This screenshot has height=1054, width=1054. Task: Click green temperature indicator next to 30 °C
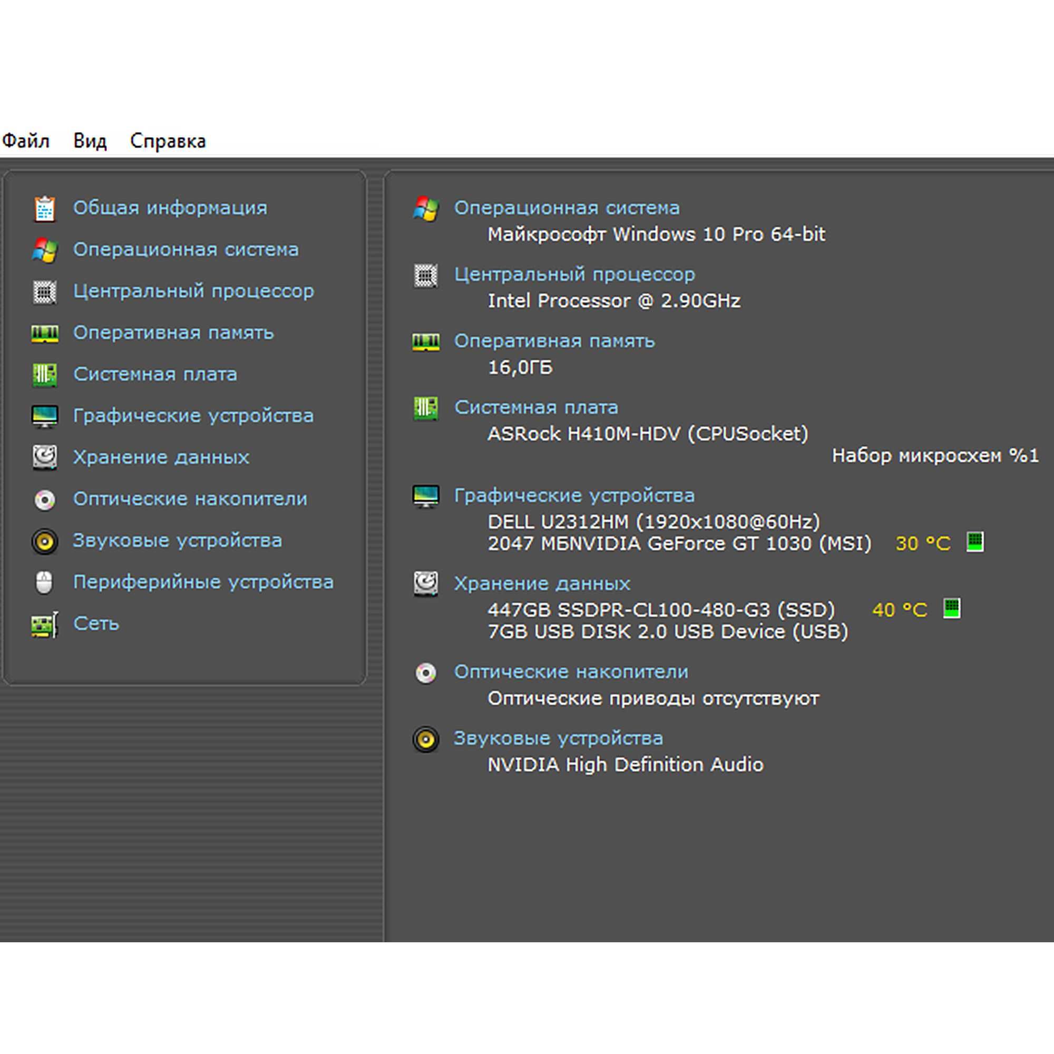pyautogui.click(x=975, y=542)
